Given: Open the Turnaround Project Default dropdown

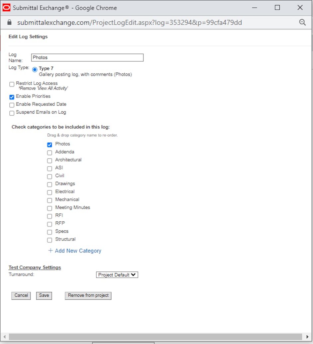Looking at the screenshot, I should [x=117, y=275].
